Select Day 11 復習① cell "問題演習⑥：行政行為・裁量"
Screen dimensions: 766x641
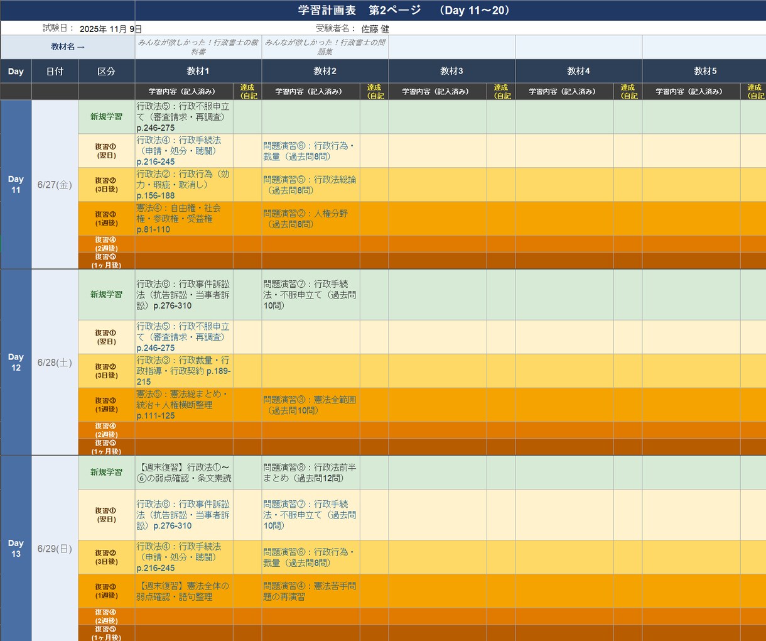click(x=311, y=151)
